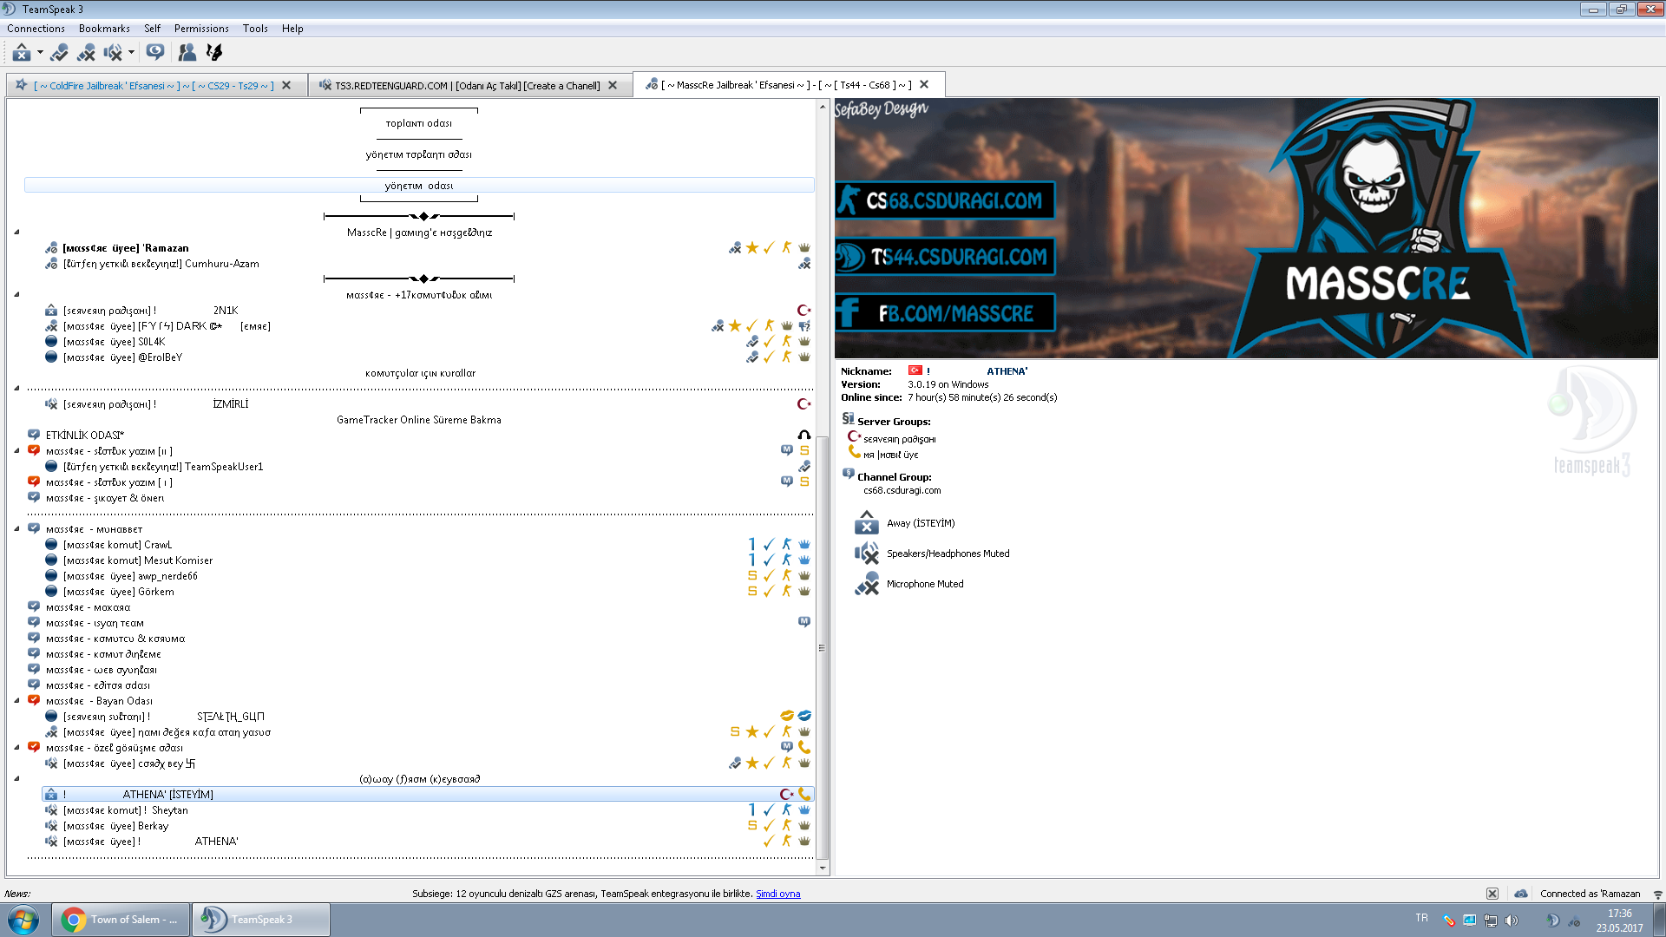The image size is (1666, 937).
Task: Click the volume icon in system tray
Action: click(1512, 921)
